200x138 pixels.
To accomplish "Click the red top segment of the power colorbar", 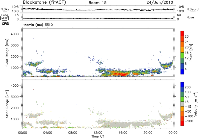I will 182,33.
